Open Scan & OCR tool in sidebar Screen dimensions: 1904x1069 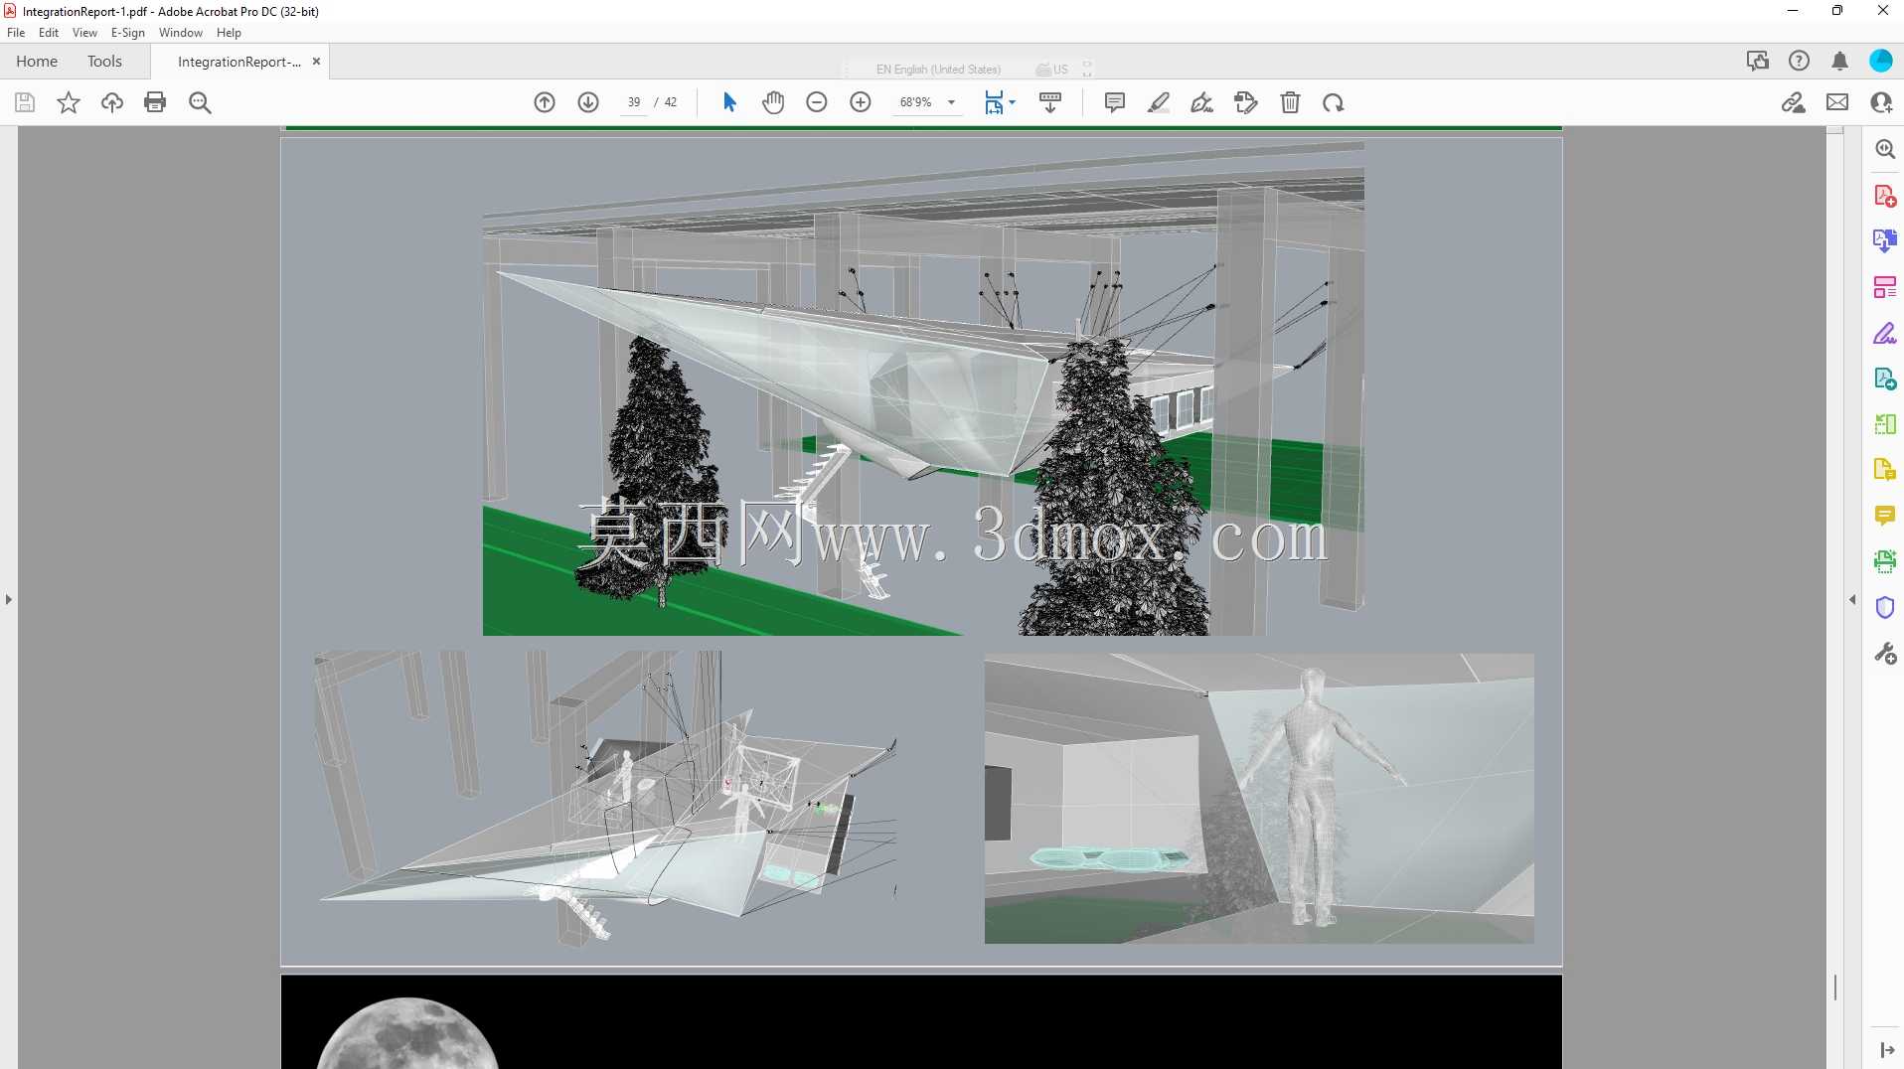[x=1885, y=561]
